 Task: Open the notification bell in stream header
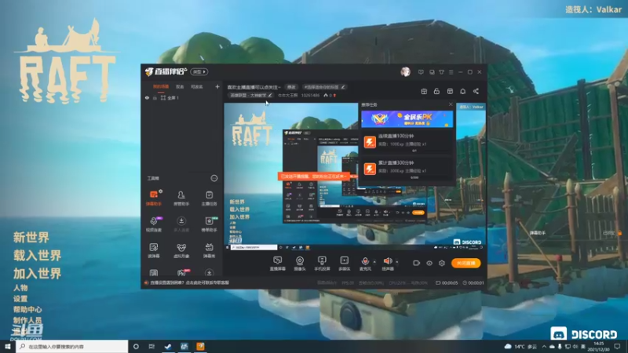(462, 91)
